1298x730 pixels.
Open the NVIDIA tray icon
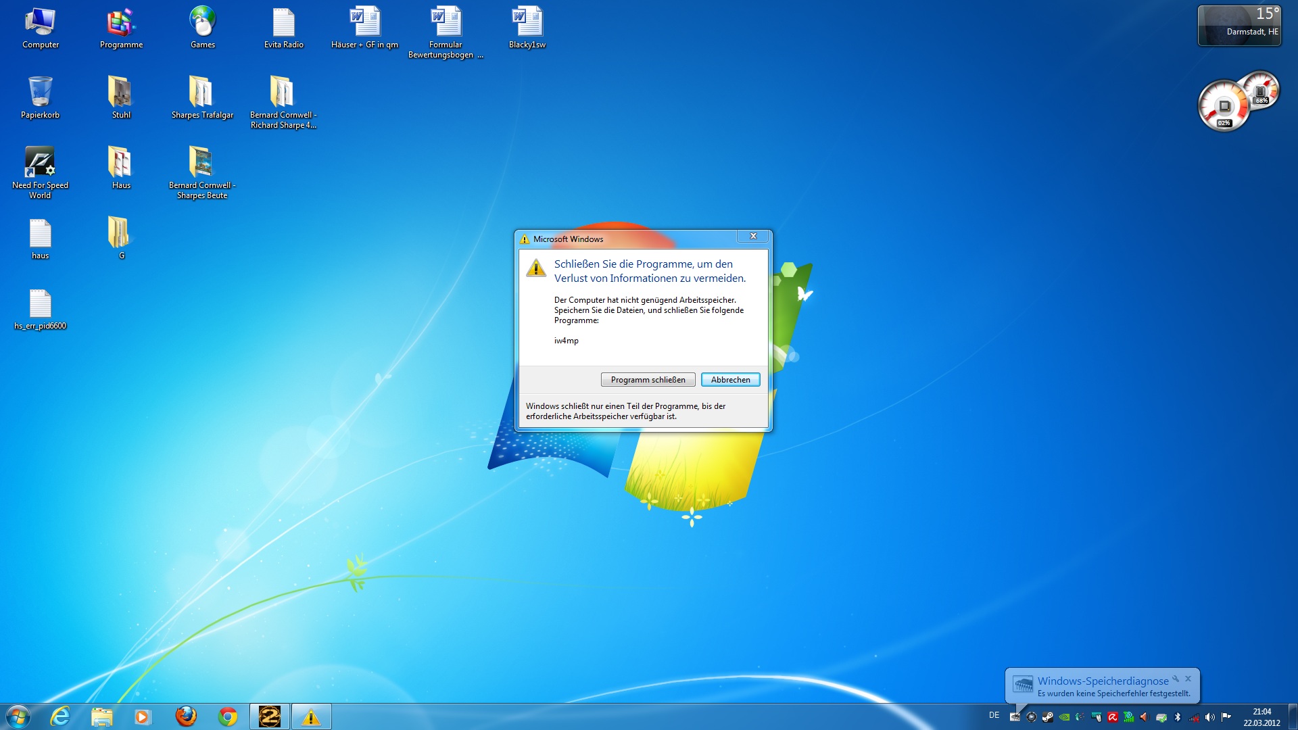[x=1064, y=717]
